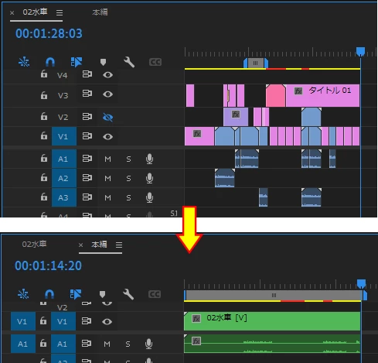Toggle A1 source patch in lower timeline
Image resolution: width=378 pixels, height=363 pixels.
click(x=23, y=344)
